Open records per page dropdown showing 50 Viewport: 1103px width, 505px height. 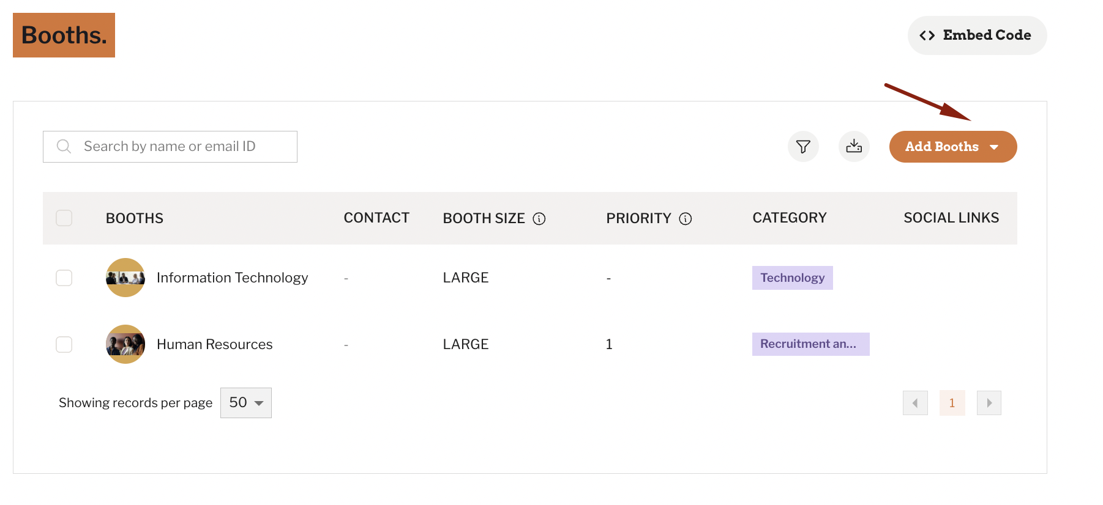point(246,403)
